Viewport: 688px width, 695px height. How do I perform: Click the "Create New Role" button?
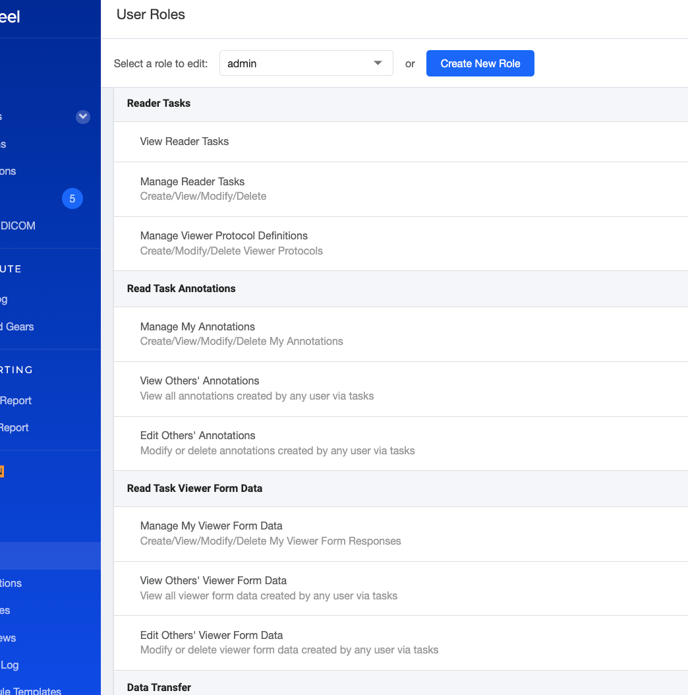click(x=480, y=63)
